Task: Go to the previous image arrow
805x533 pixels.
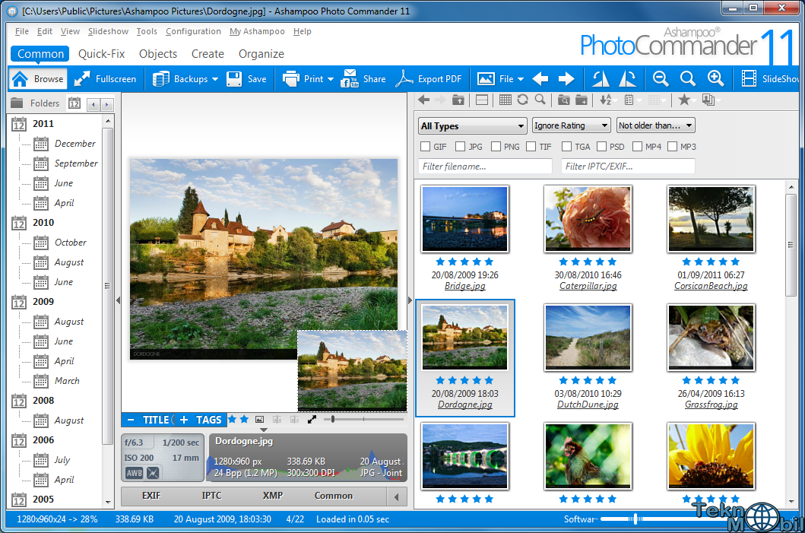Action: [x=540, y=78]
